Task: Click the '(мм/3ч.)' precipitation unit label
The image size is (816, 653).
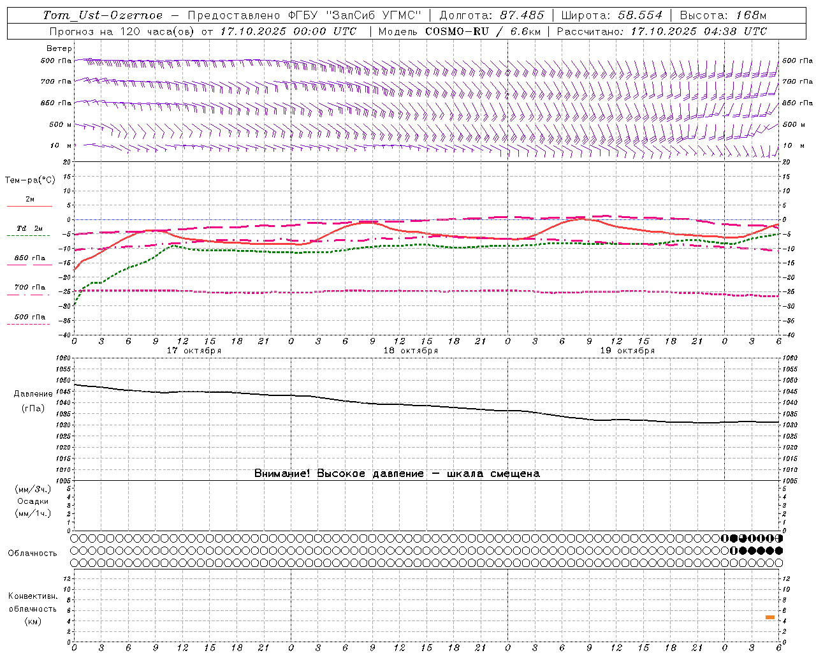Action: pyautogui.click(x=33, y=489)
